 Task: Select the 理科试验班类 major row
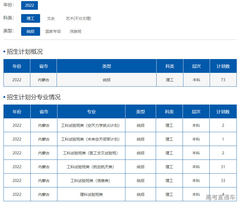[x=91, y=194]
